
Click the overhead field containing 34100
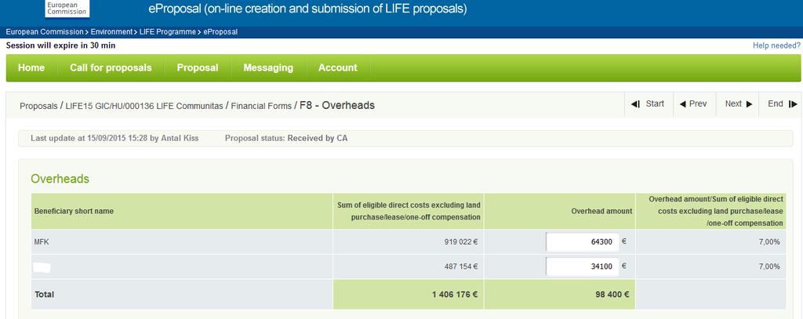pos(583,266)
